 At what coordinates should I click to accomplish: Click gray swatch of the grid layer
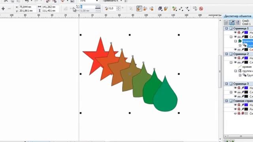click(246, 113)
